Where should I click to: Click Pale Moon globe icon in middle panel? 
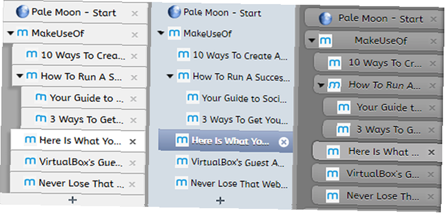click(x=174, y=12)
